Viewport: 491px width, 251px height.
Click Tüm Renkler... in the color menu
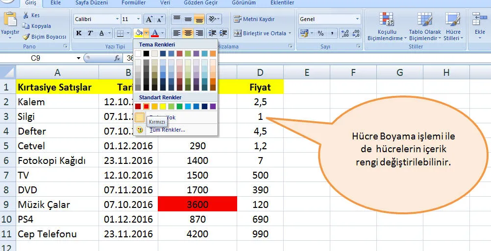coord(167,130)
